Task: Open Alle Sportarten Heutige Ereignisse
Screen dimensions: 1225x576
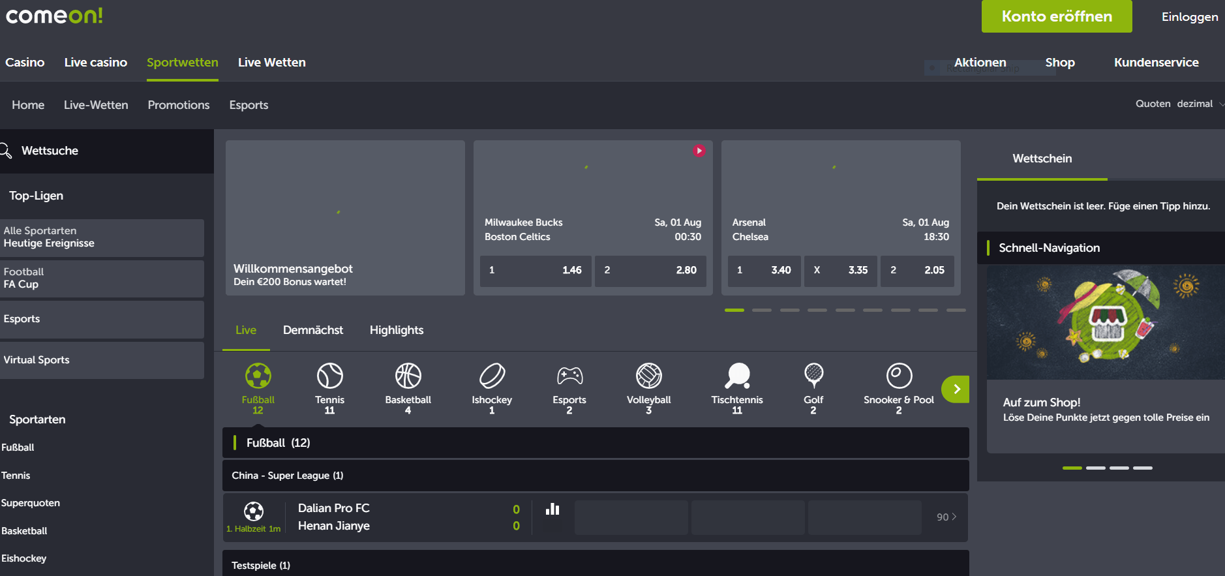Action: (x=102, y=237)
